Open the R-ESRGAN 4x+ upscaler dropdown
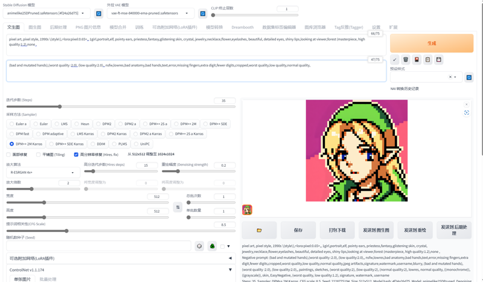The image size is (483, 282). (x=43, y=172)
